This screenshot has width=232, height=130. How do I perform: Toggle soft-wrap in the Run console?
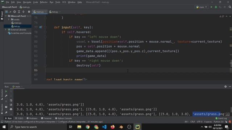pos(11,100)
